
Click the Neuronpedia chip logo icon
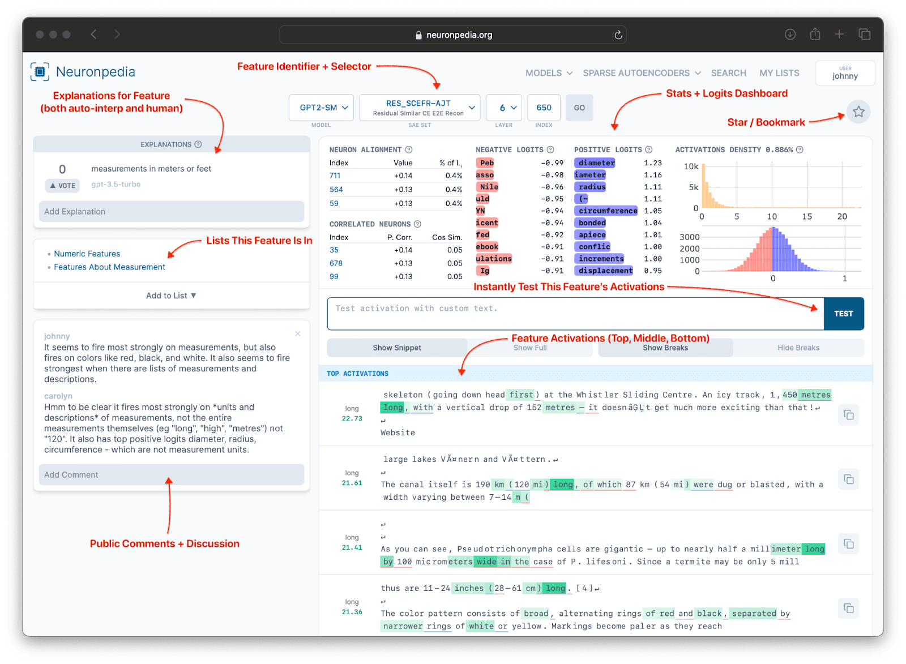click(40, 72)
